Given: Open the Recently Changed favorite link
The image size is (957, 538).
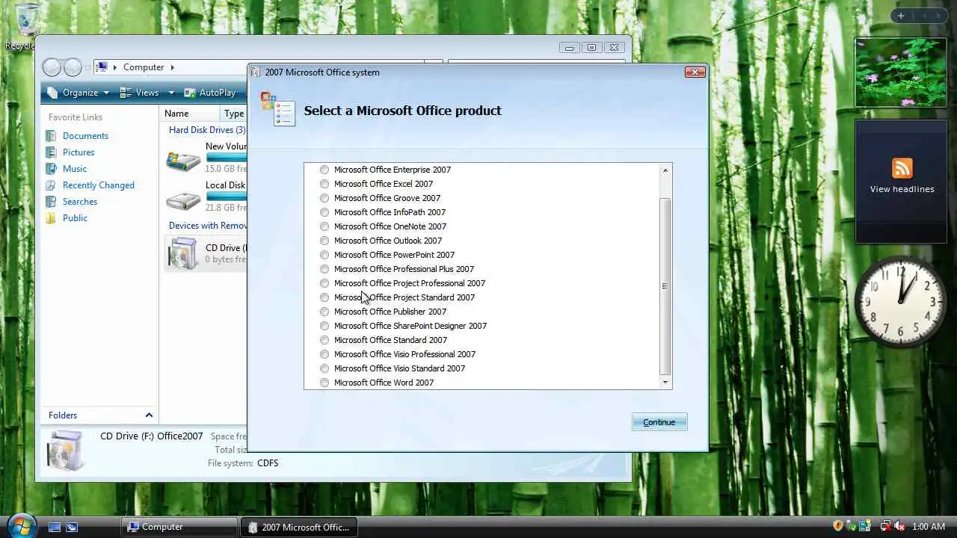Looking at the screenshot, I should pyautogui.click(x=99, y=185).
